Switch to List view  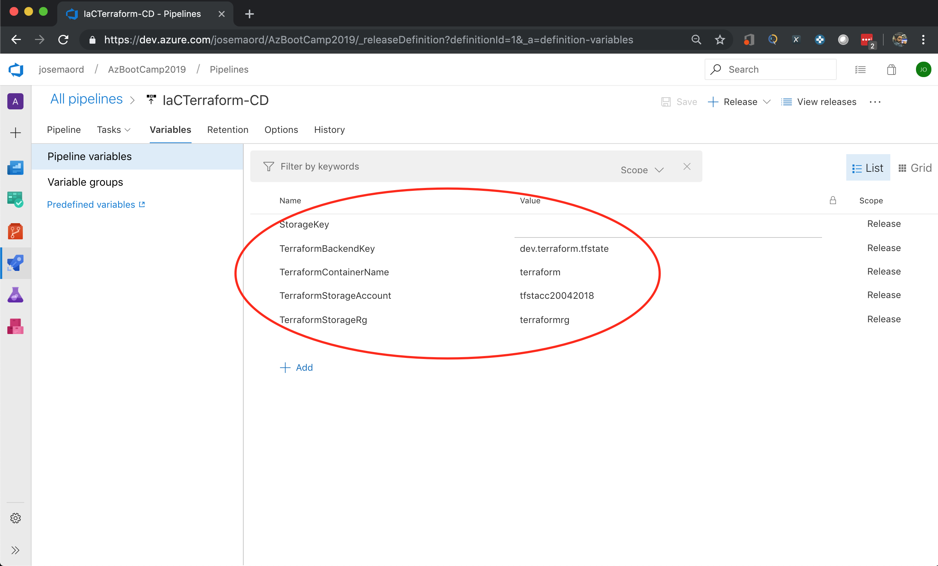(x=868, y=168)
